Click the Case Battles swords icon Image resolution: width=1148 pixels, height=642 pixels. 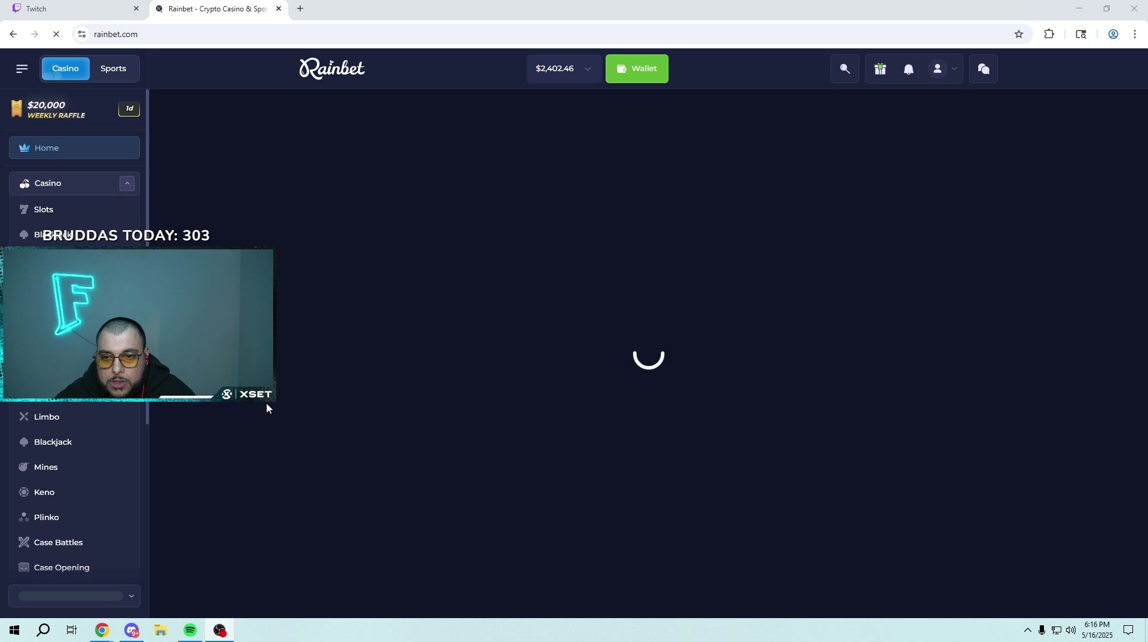(24, 543)
